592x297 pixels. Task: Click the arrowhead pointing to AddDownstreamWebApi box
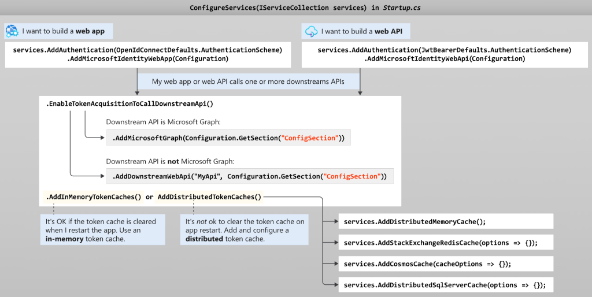pos(102,176)
